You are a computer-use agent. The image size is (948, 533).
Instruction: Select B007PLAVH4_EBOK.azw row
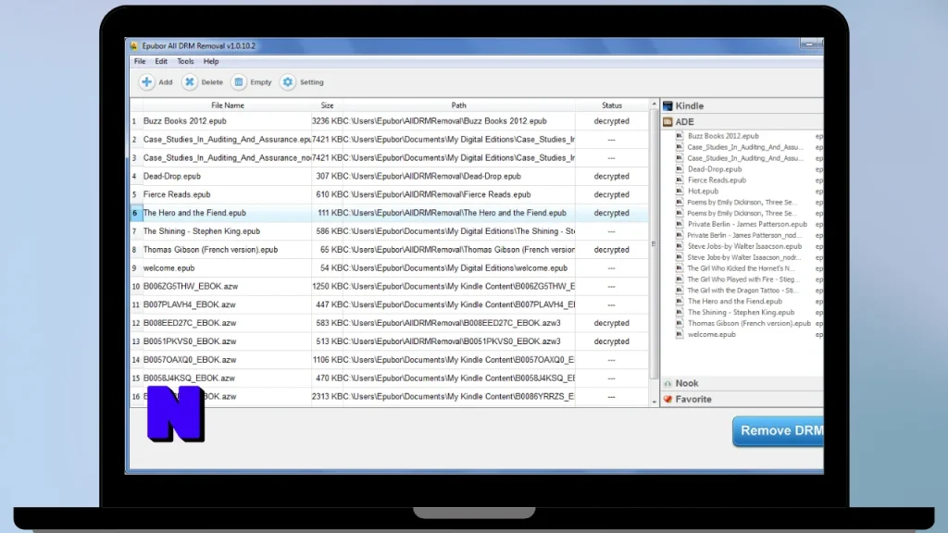390,304
